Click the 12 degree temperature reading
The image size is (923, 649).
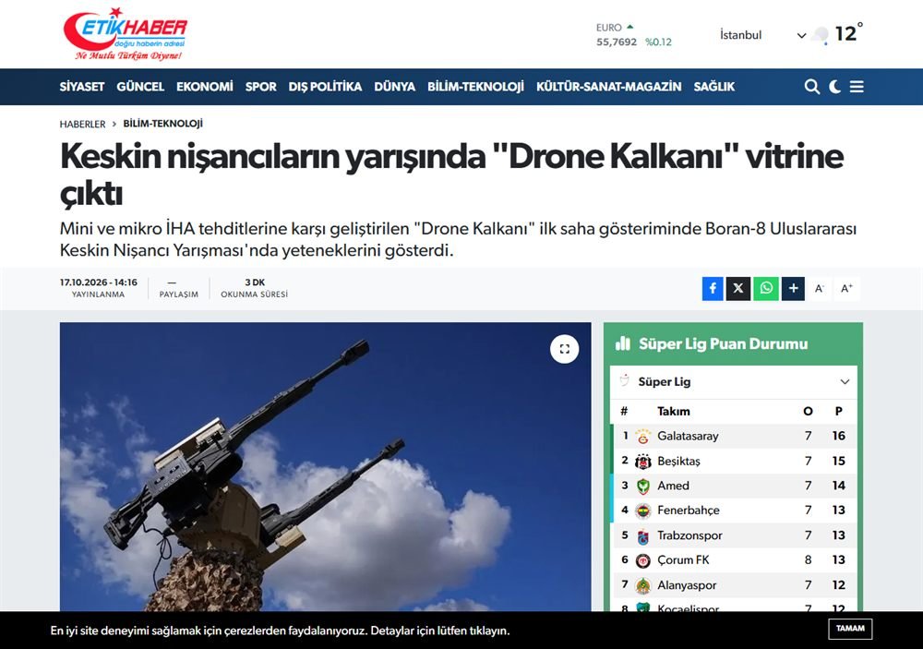click(x=848, y=33)
